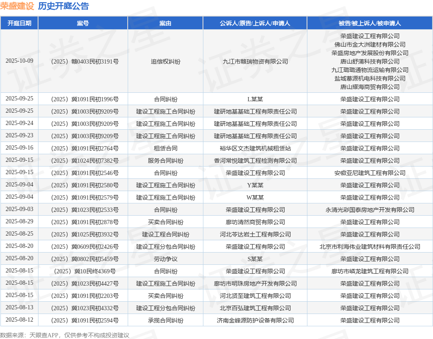
Task: Click the 服务合同纠纷 cell
Action: (165, 161)
